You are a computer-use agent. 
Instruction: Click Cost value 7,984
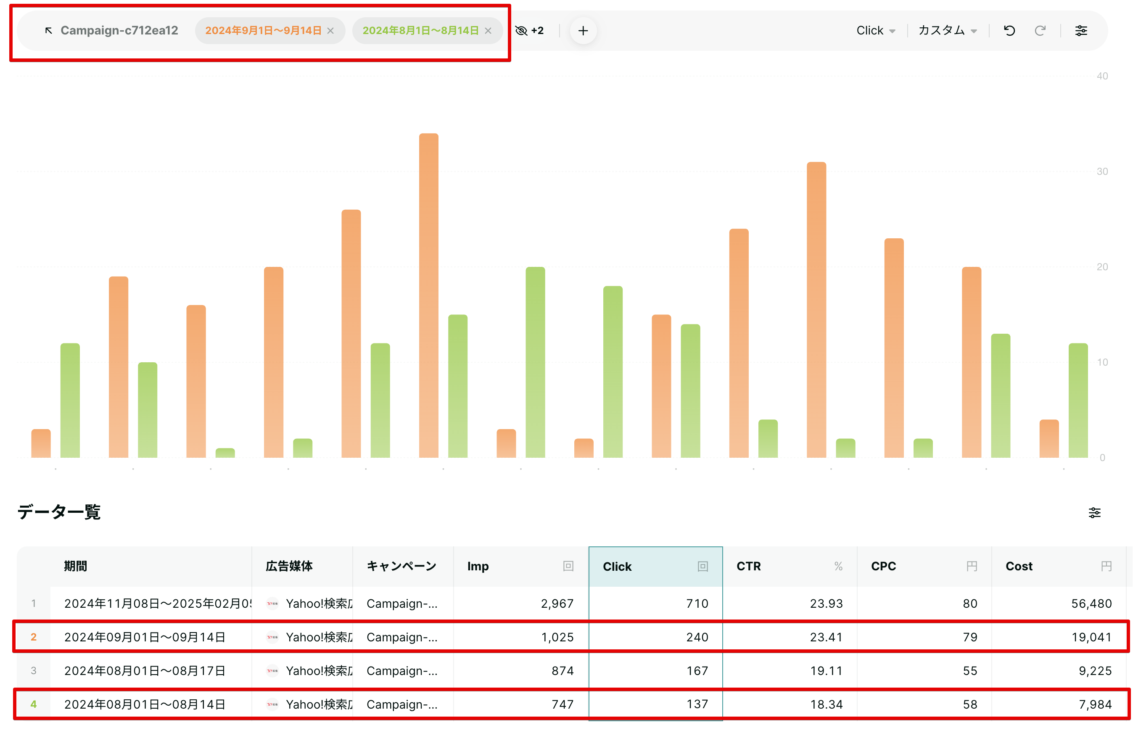pos(1095,704)
